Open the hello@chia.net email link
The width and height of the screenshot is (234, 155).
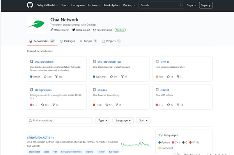[x=104, y=30]
